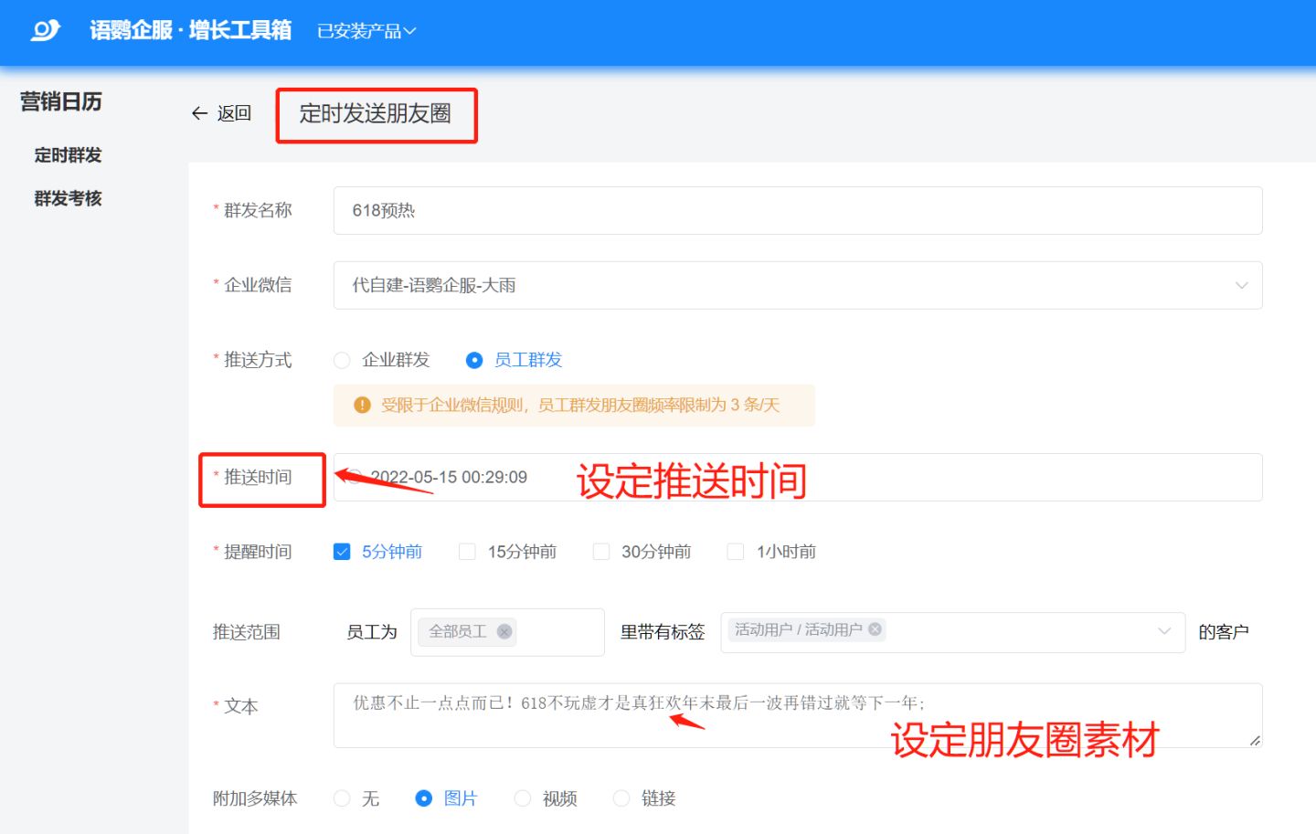Go to 群发考核 in sidebar
The image size is (1316, 834).
(x=68, y=198)
